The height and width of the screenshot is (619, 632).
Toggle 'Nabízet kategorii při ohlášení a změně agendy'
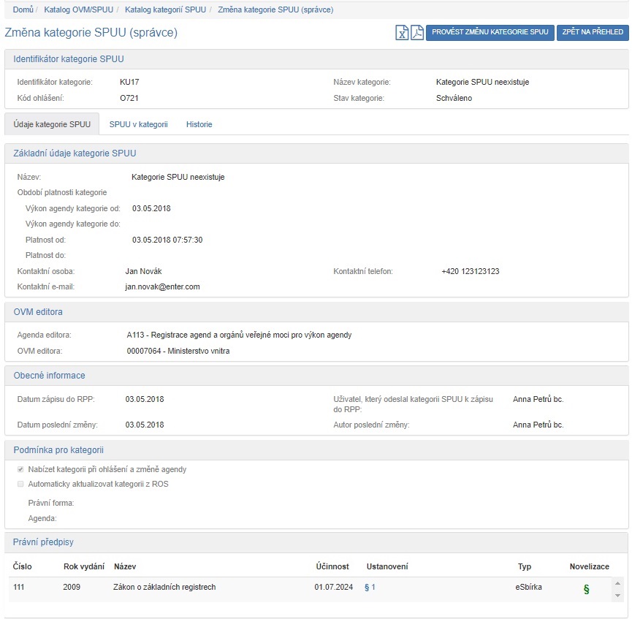21,469
